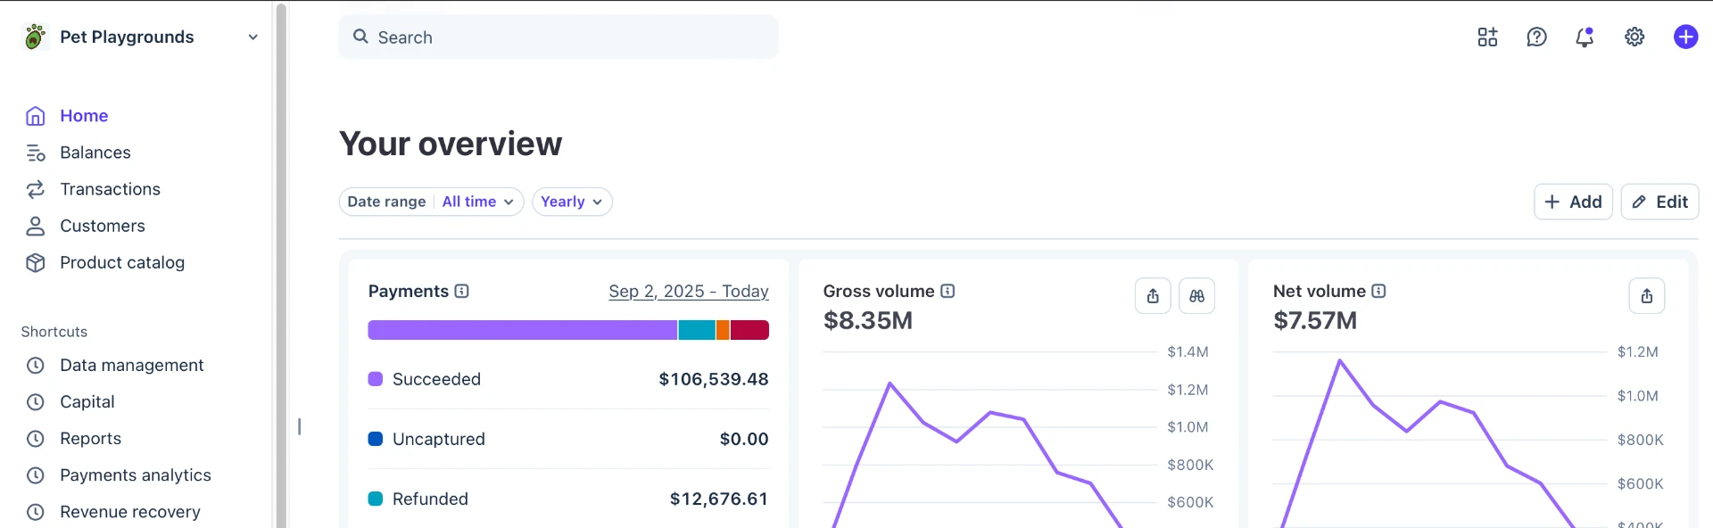Click the Gross volume line chart
1713x528 pixels.
click(989, 437)
